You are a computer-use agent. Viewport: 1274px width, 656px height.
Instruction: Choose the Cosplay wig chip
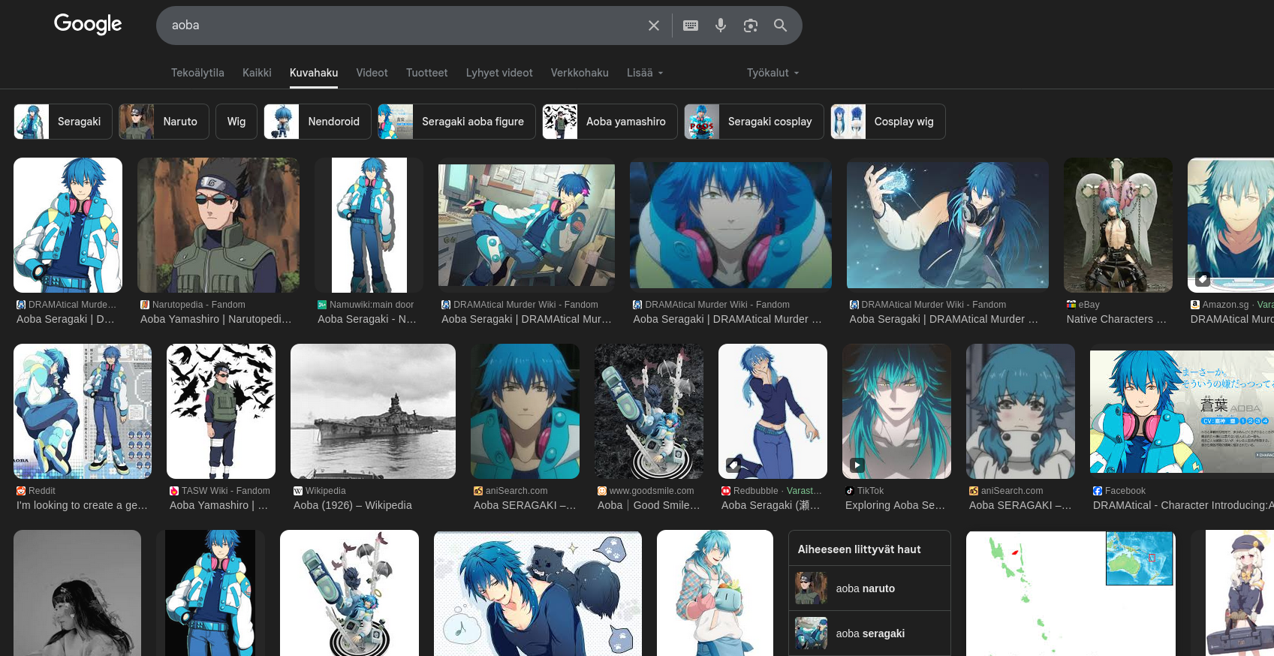[887, 122]
